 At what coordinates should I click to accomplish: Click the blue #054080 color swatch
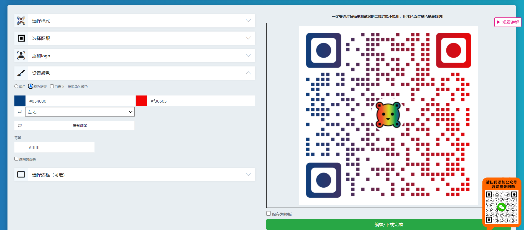click(20, 101)
